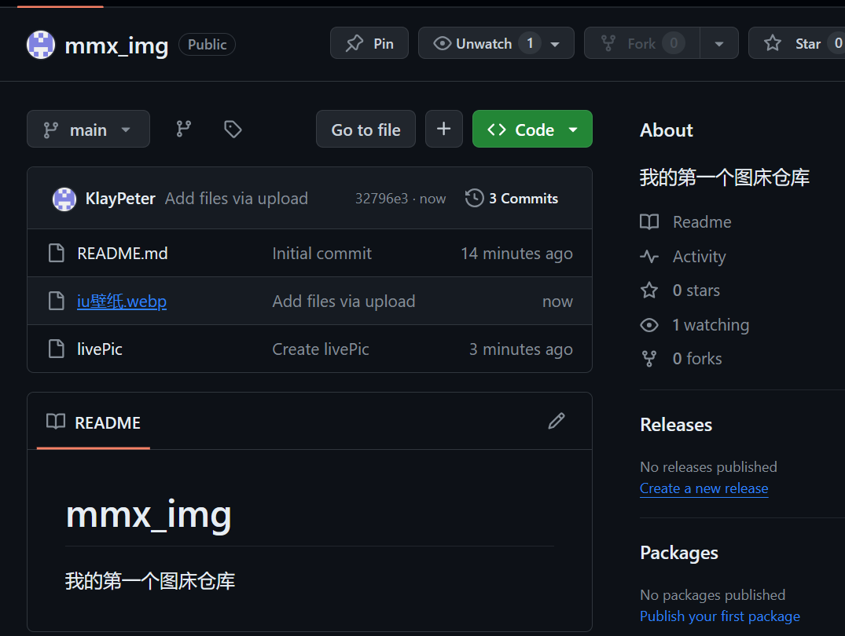Screen dimensions: 845x636
Task: Open the livePic file
Action: 100,349
